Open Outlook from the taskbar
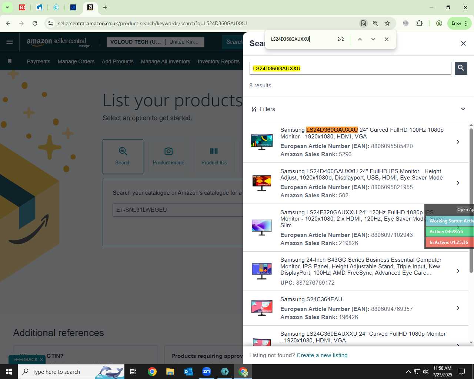This screenshot has height=379, width=474. click(x=188, y=372)
